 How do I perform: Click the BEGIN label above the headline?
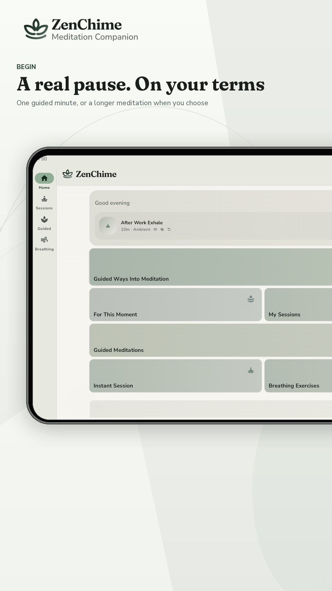pyautogui.click(x=26, y=67)
